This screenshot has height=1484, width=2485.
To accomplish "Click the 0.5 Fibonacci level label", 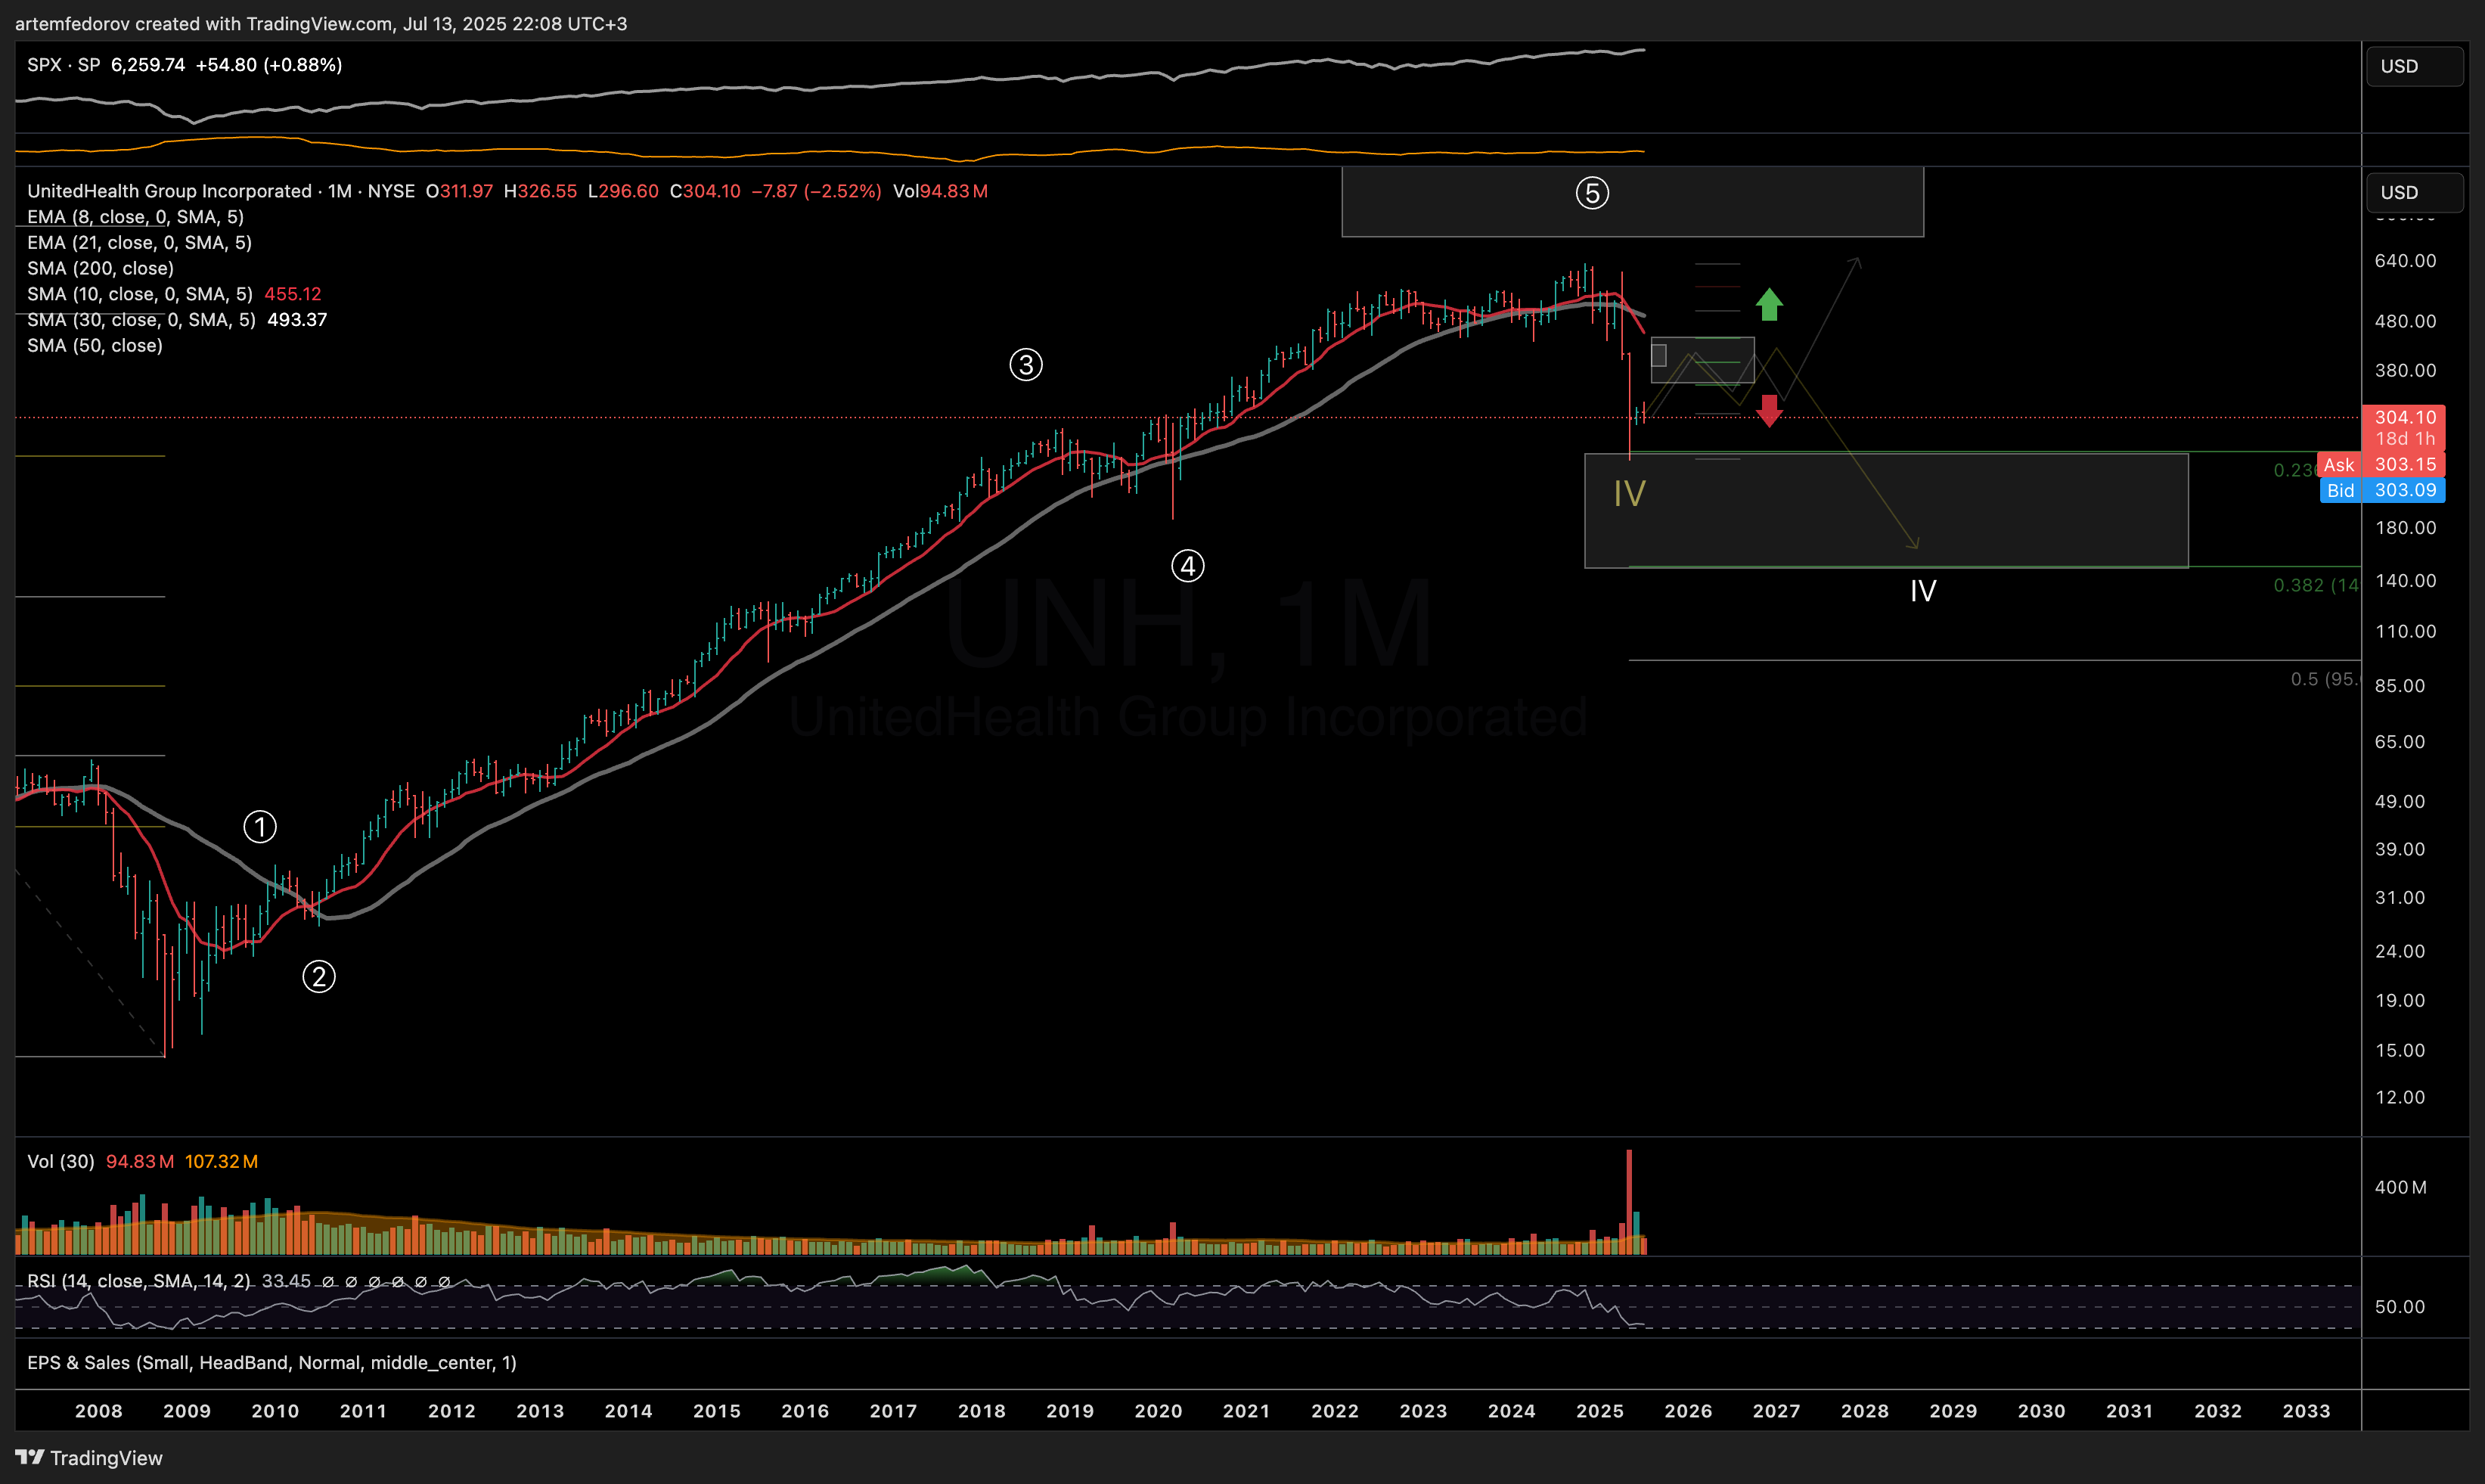I will coord(2325,679).
